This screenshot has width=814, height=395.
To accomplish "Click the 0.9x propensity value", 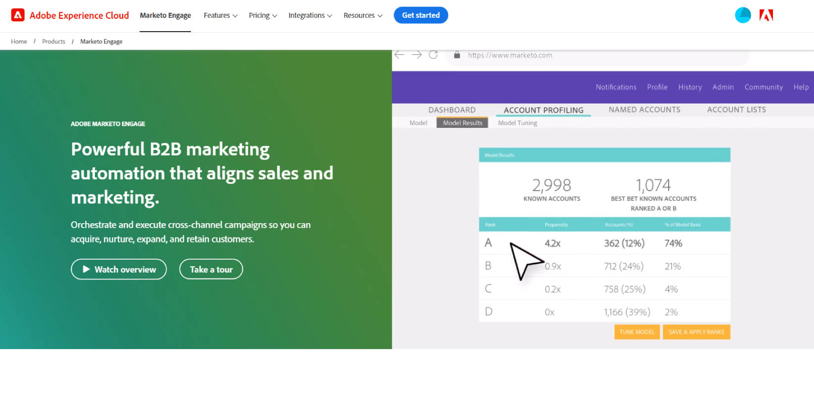I will 553,267.
